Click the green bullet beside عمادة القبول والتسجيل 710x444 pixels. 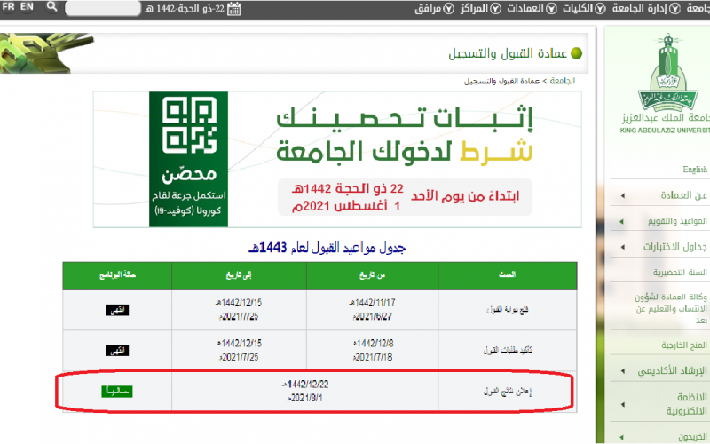tap(576, 53)
